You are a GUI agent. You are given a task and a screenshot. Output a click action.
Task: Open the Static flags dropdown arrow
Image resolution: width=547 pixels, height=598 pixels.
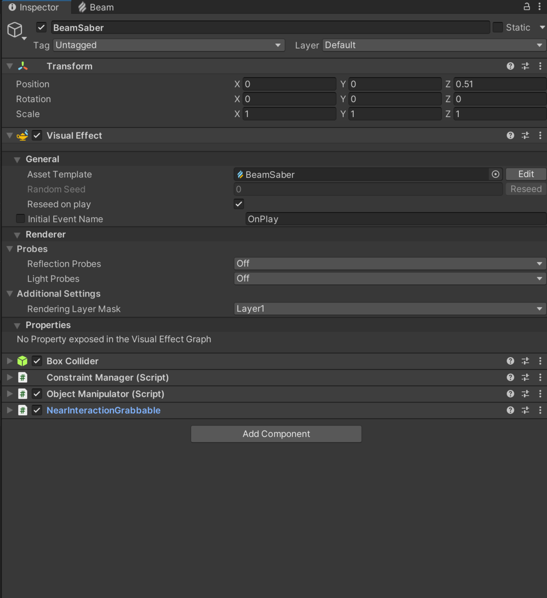(542, 27)
